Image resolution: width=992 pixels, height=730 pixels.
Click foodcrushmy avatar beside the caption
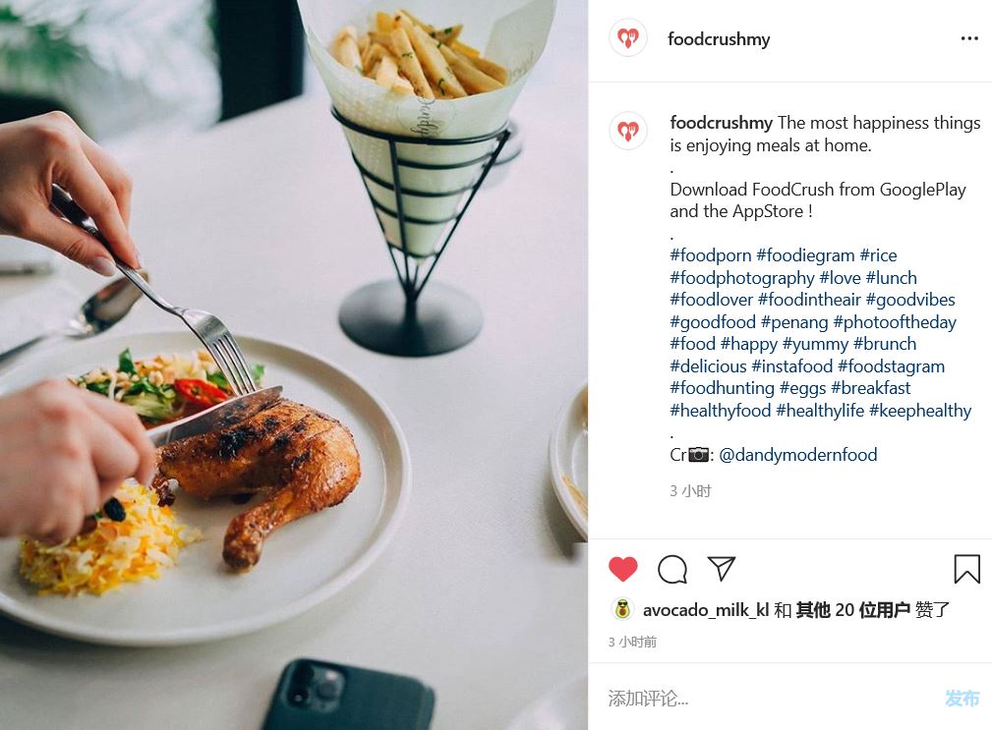628,131
